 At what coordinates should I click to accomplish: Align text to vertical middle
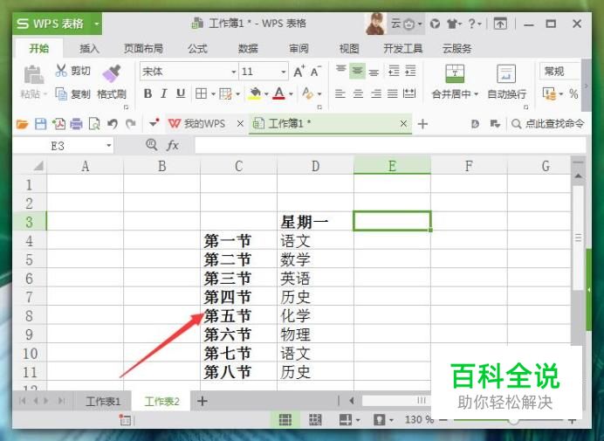(x=358, y=71)
